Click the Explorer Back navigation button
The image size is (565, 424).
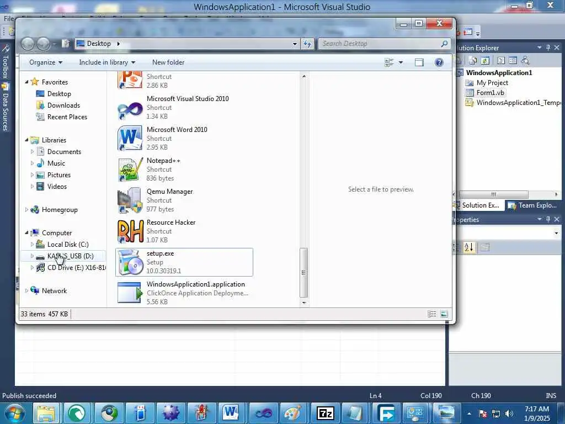28,44
